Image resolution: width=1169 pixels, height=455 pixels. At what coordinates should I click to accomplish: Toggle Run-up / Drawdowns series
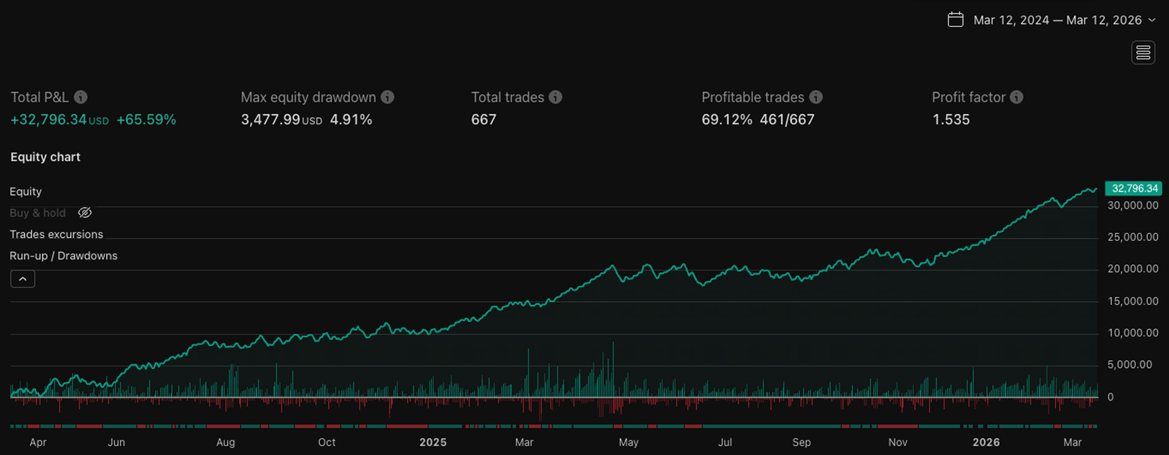tap(63, 256)
